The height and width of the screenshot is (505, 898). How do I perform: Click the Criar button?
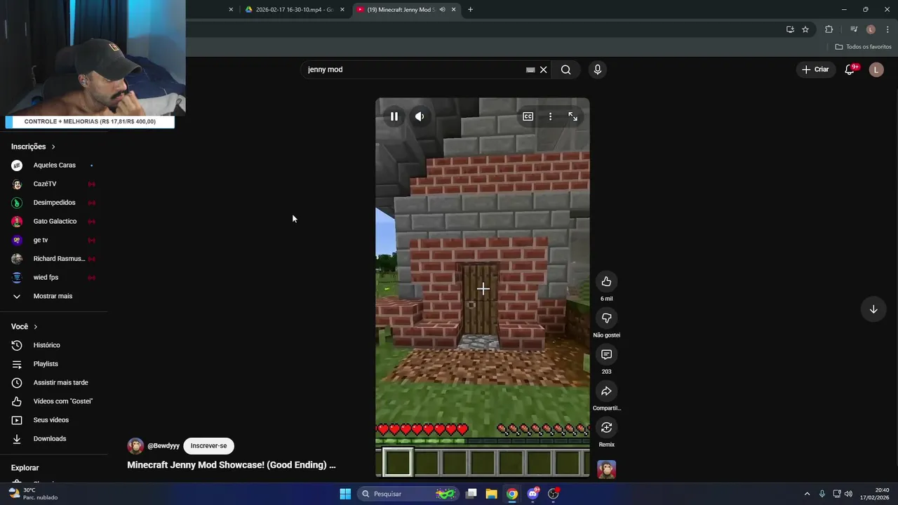coord(815,69)
